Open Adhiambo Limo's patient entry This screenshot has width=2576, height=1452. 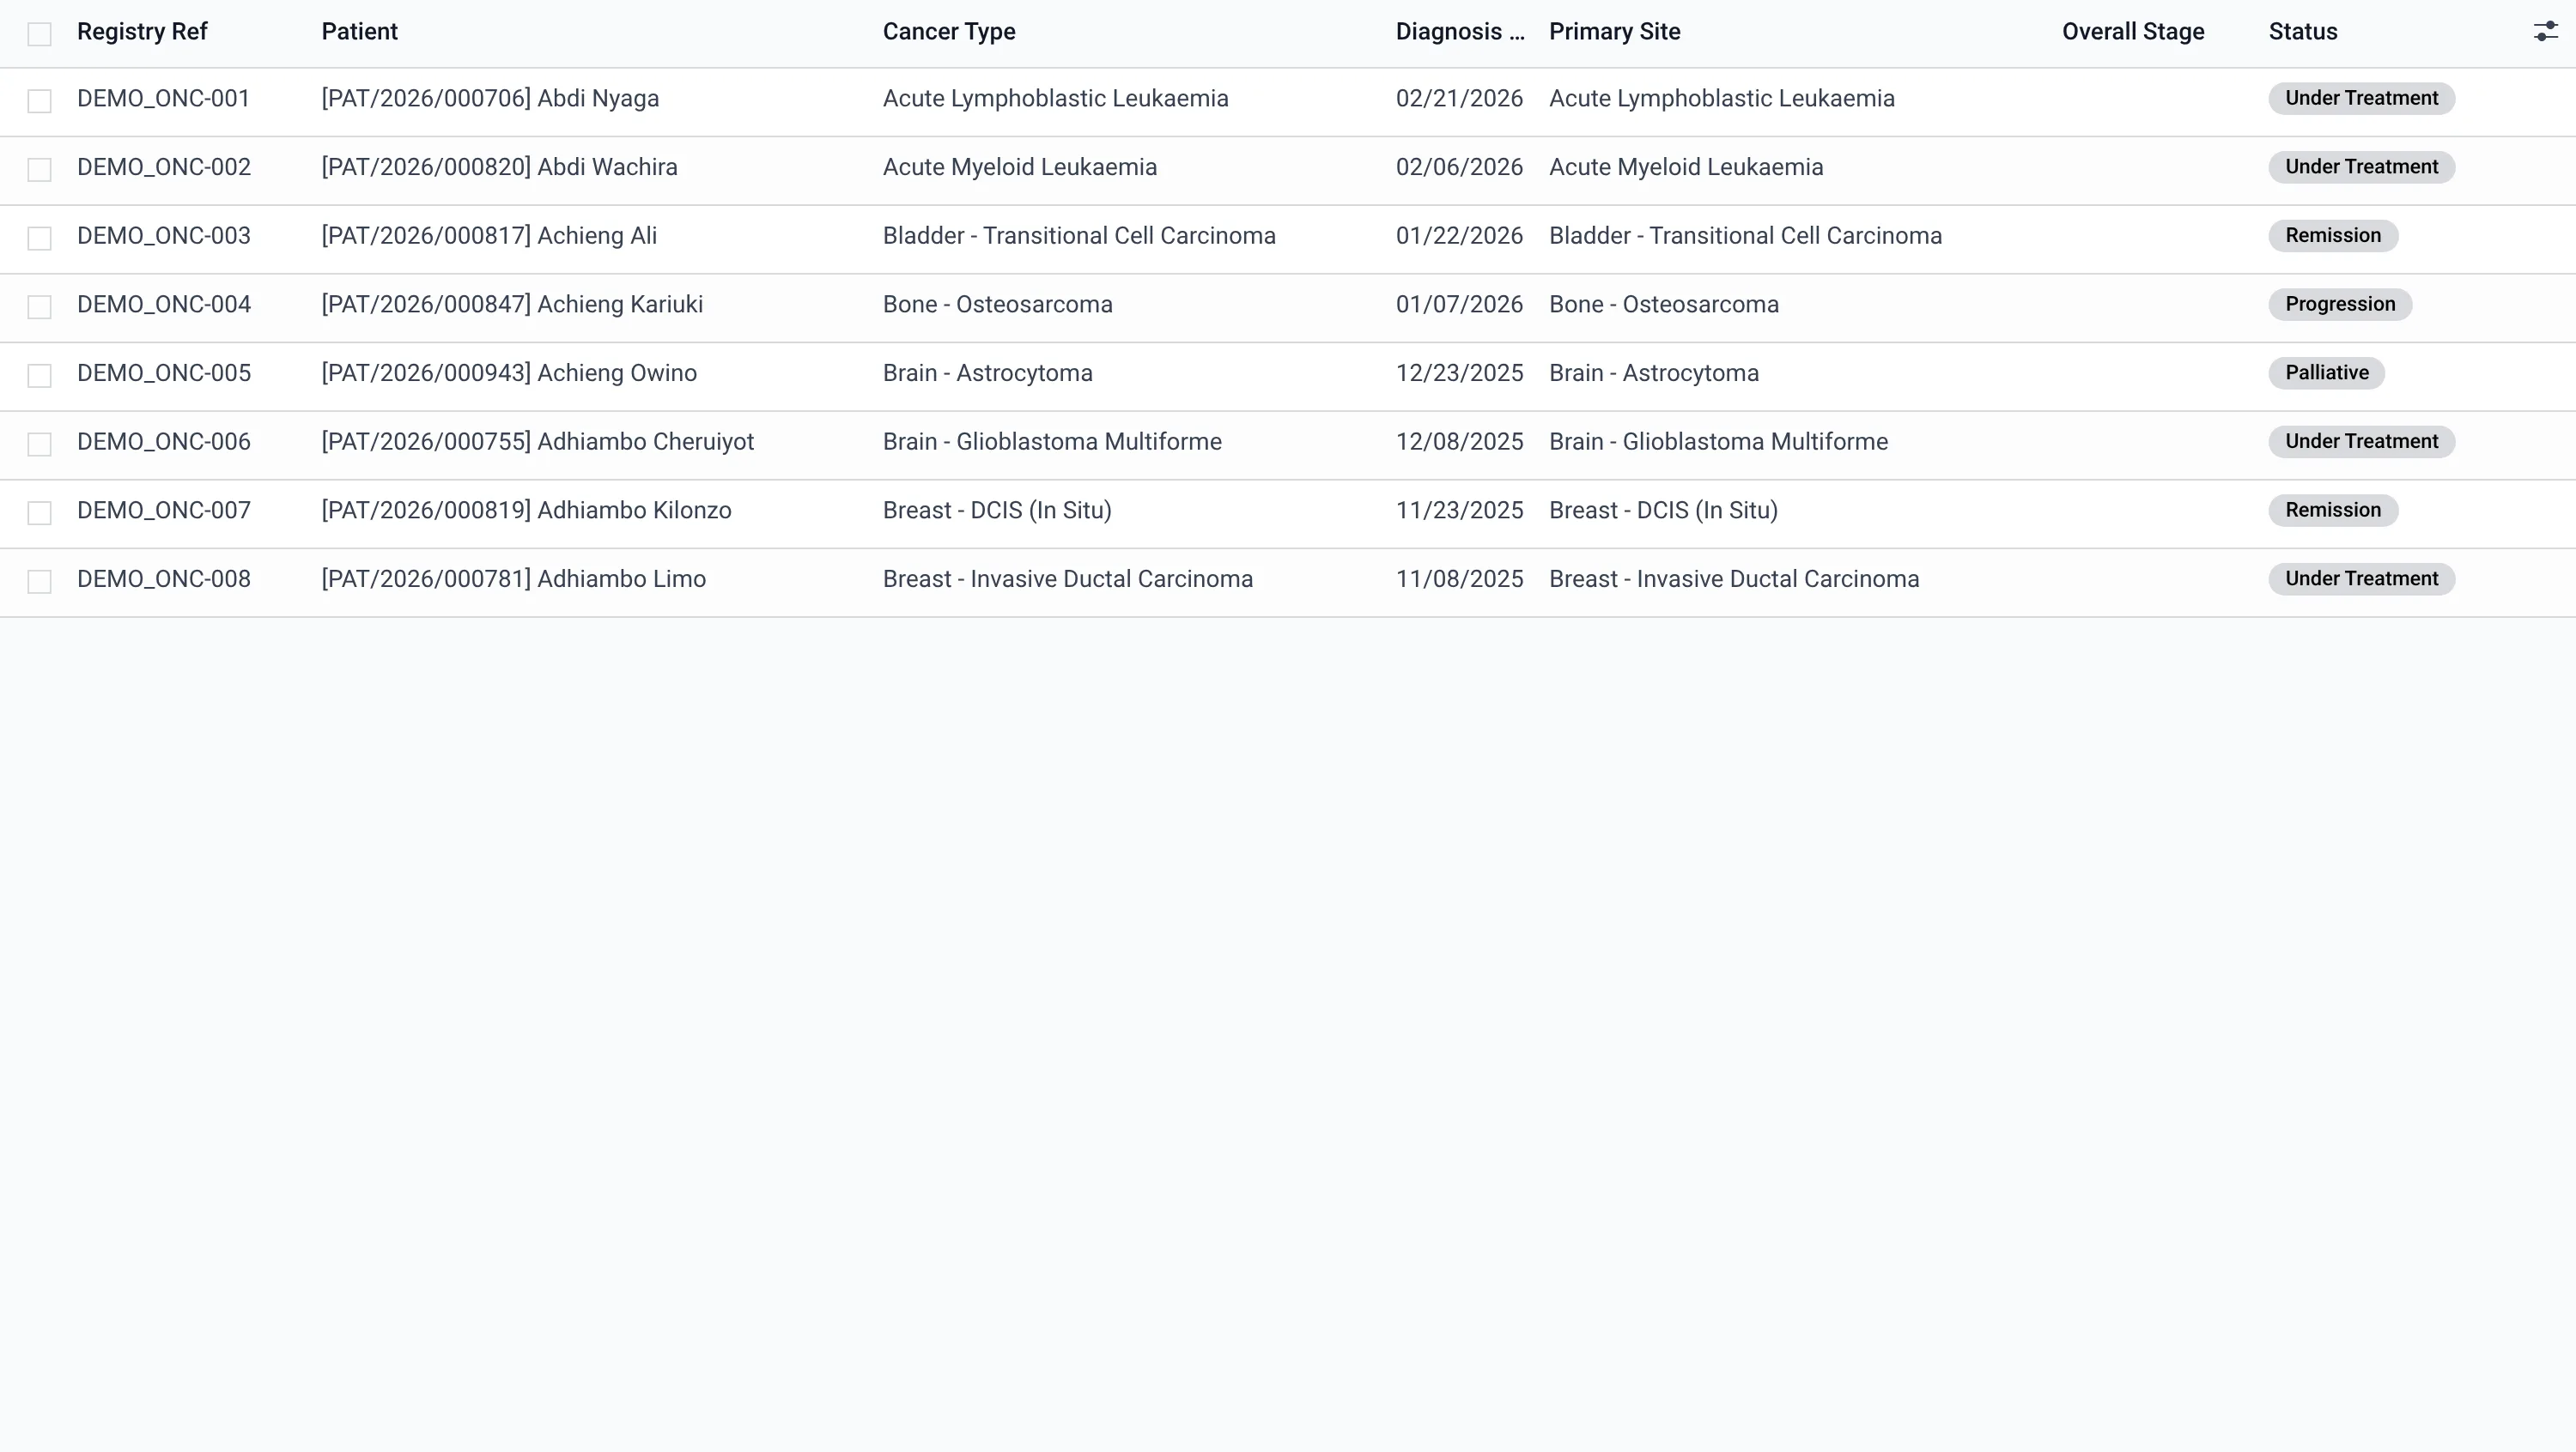pos(513,578)
